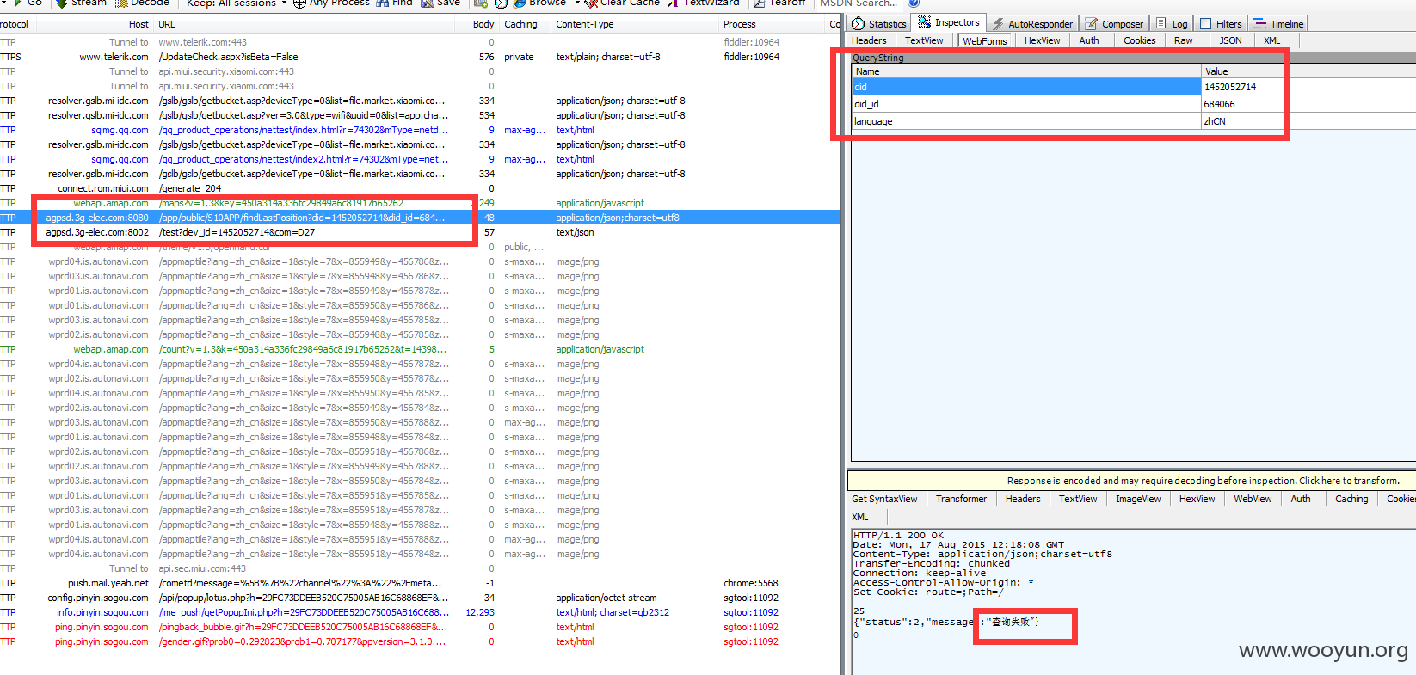The image size is (1416, 675).
Task: Open the Log tab
Action: pos(1171,24)
